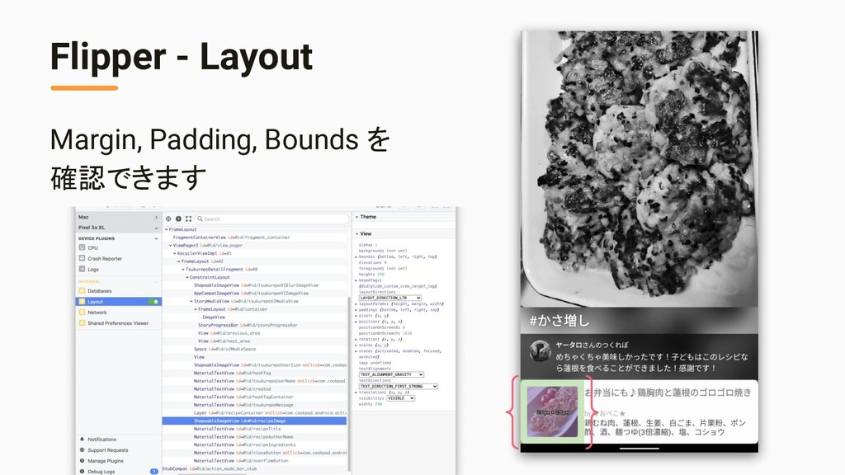The height and width of the screenshot is (475, 845).
Task: Click the Network plugin icon
Action: click(x=82, y=313)
